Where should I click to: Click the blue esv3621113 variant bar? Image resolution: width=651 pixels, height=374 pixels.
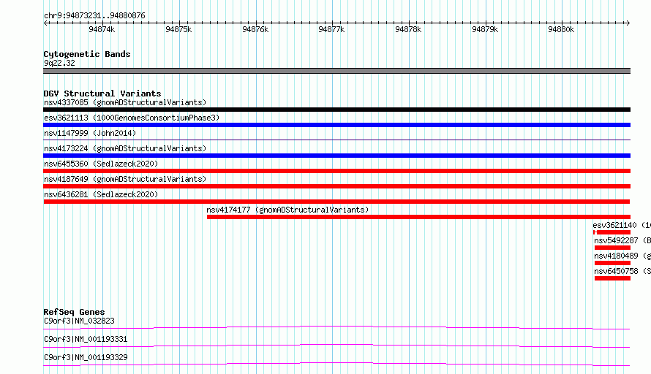pos(336,125)
